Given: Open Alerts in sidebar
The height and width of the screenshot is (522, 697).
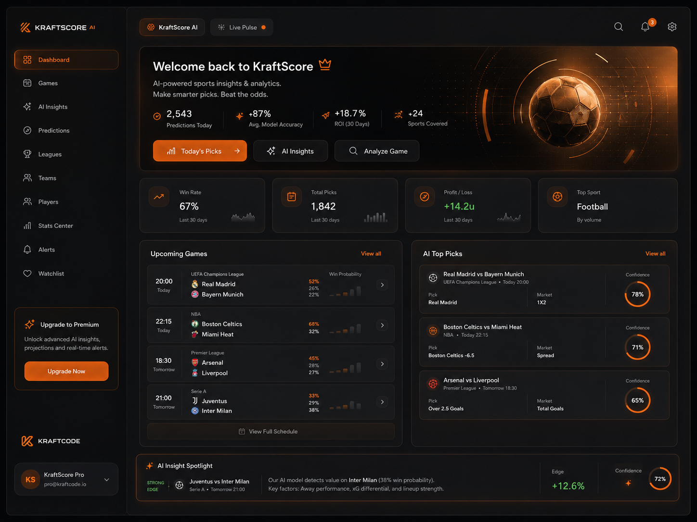Looking at the screenshot, I should (66, 249).
